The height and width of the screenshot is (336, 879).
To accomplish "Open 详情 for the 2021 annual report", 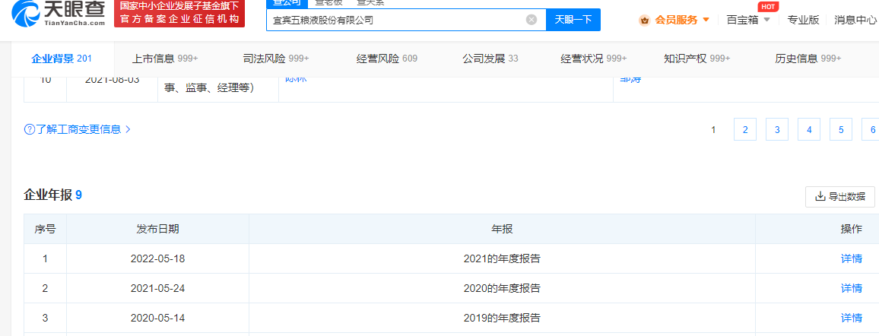I will [851, 258].
